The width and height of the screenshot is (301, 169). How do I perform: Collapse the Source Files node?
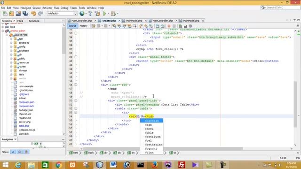pyautogui.click(x=7, y=35)
